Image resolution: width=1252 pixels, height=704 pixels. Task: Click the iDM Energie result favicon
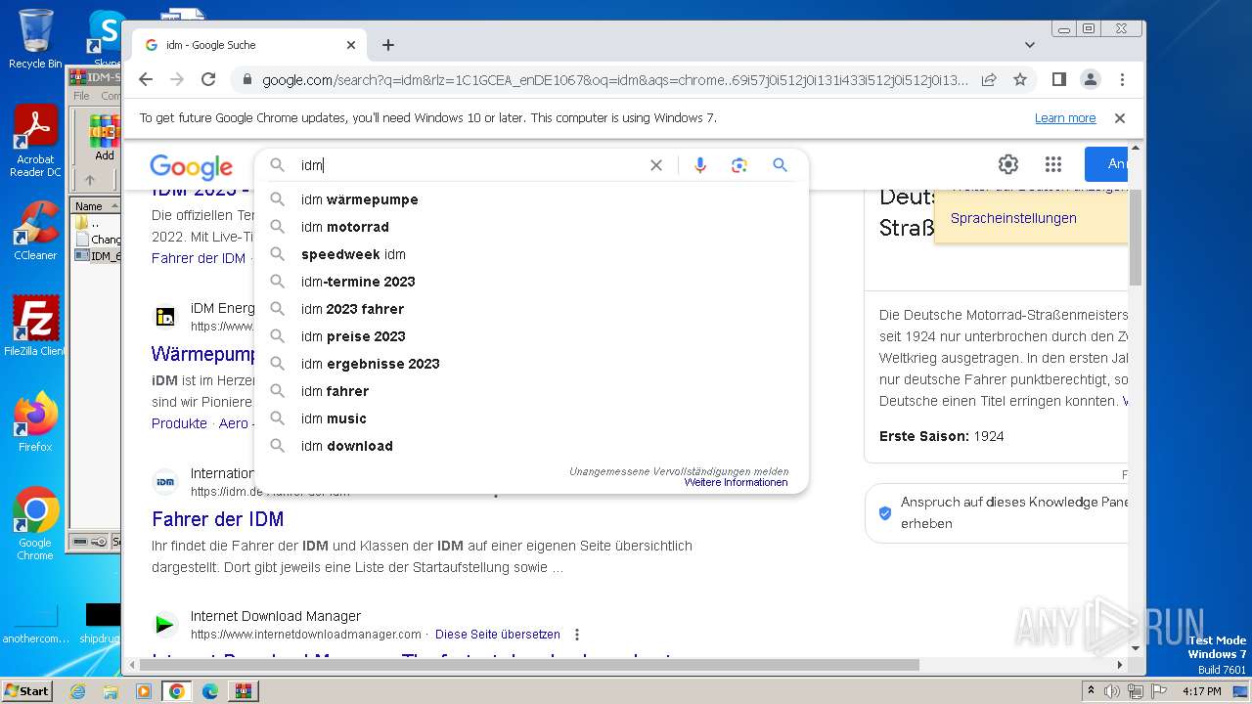tap(165, 316)
